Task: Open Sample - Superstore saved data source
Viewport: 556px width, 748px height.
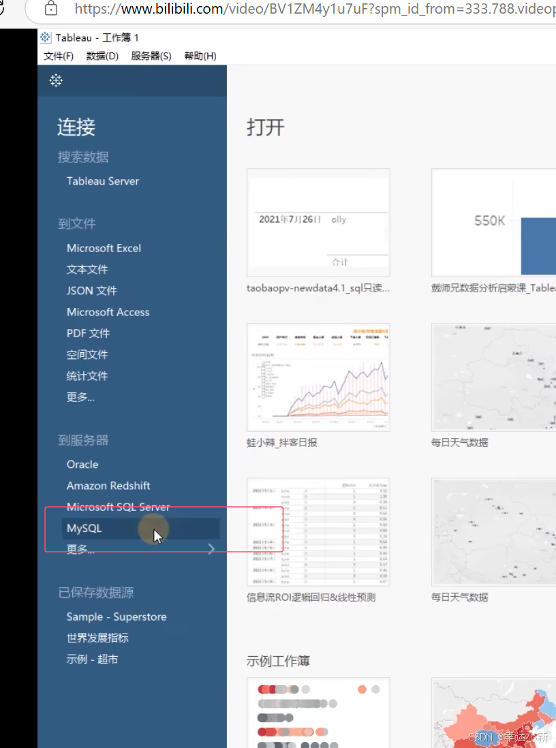Action: coord(117,617)
